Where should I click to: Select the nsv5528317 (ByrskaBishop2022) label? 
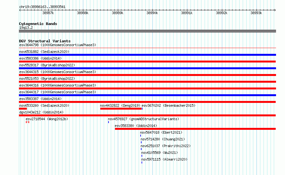tap(47, 65)
